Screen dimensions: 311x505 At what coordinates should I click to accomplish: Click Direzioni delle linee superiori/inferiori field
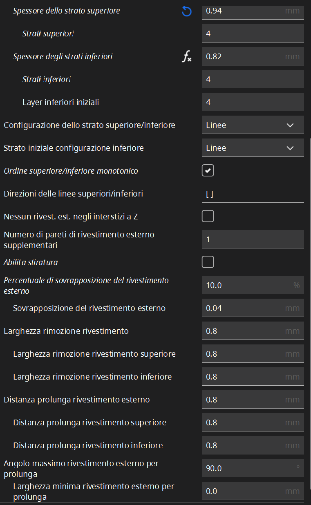253,194
